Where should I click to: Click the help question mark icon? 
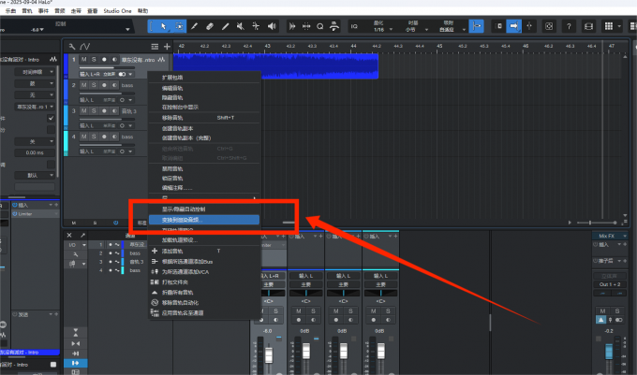[x=569, y=27]
